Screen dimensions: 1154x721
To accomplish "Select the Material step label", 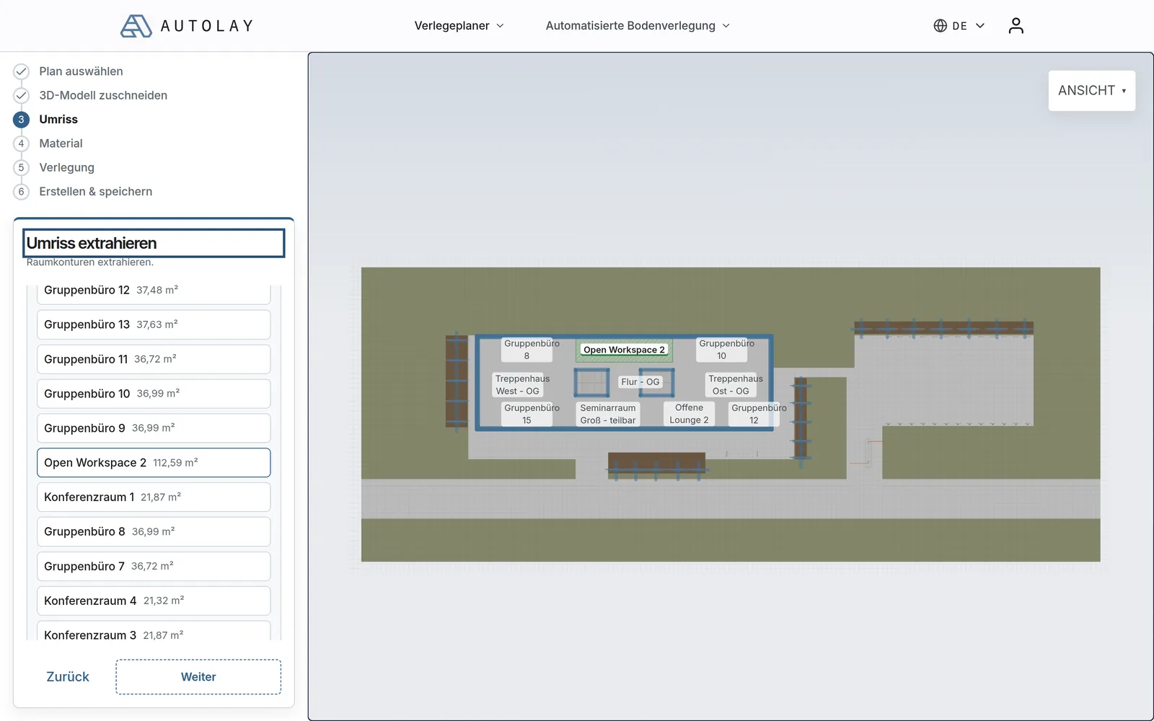I will pos(61,143).
